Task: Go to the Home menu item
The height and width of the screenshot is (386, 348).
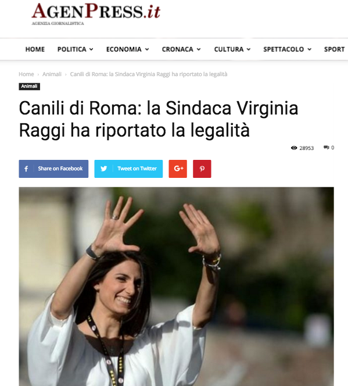Action: (x=35, y=49)
